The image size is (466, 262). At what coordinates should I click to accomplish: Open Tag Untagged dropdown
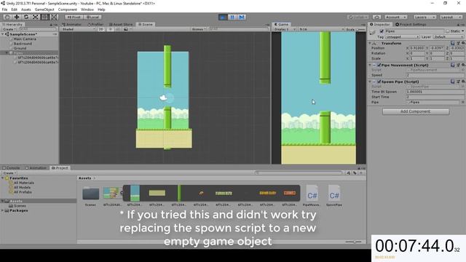point(403,37)
